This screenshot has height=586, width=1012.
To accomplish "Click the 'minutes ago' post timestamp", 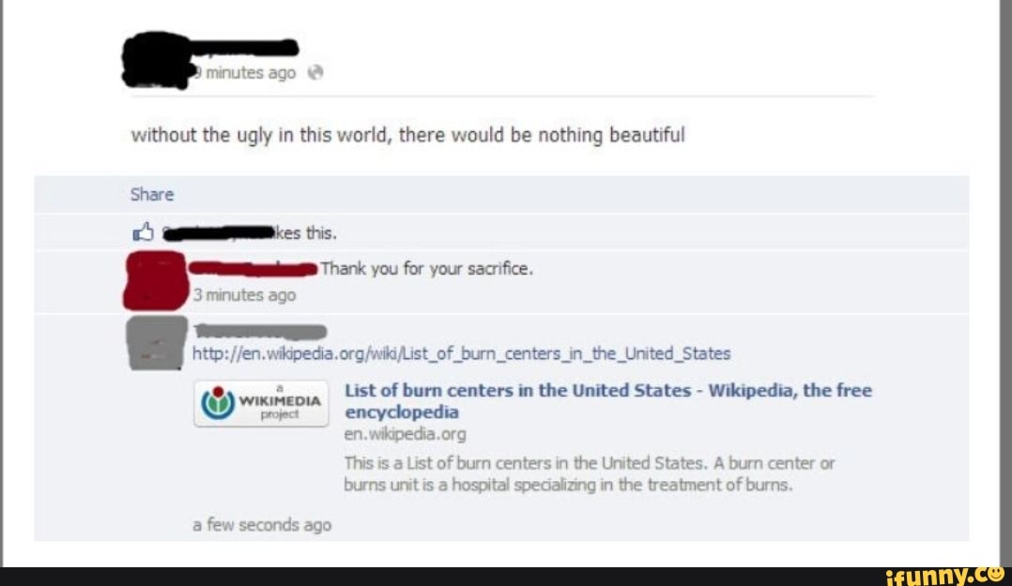I will coord(246,73).
